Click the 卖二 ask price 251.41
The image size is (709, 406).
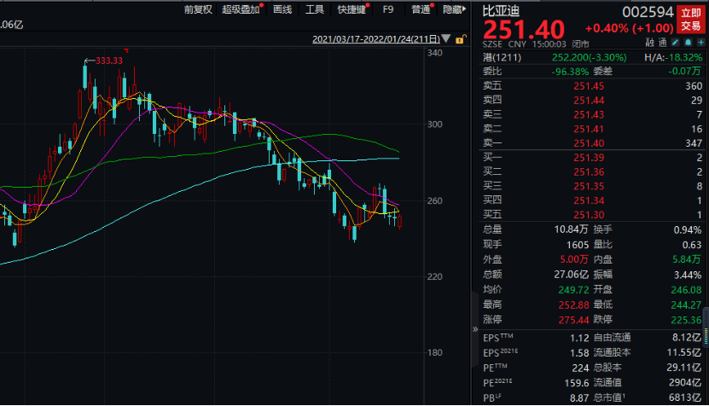click(589, 130)
